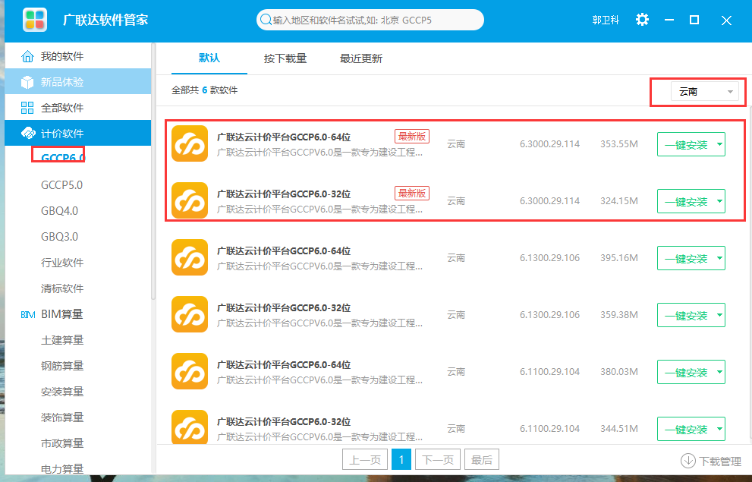Screen dimensions: 752x482
Task: Click the BIM icon beside BIM算量
Action: [28, 314]
